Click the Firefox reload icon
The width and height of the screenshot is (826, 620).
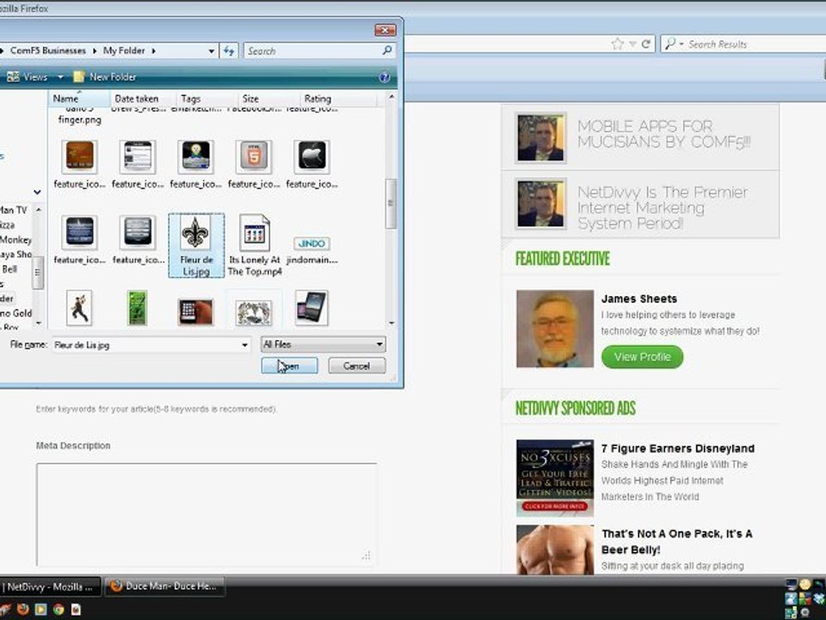[x=646, y=44]
